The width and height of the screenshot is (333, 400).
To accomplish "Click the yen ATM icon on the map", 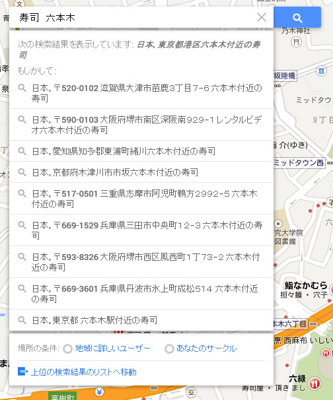I will [99, 391].
